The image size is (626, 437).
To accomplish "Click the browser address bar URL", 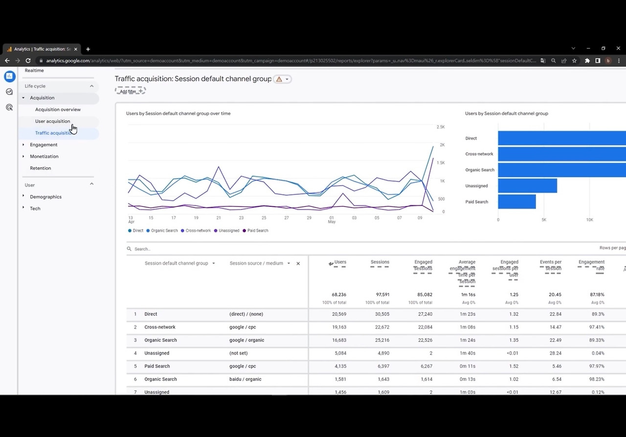I will pos(291,61).
